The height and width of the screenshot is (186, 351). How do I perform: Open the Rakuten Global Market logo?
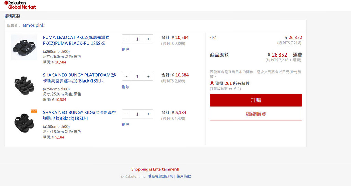[x=22, y=5]
